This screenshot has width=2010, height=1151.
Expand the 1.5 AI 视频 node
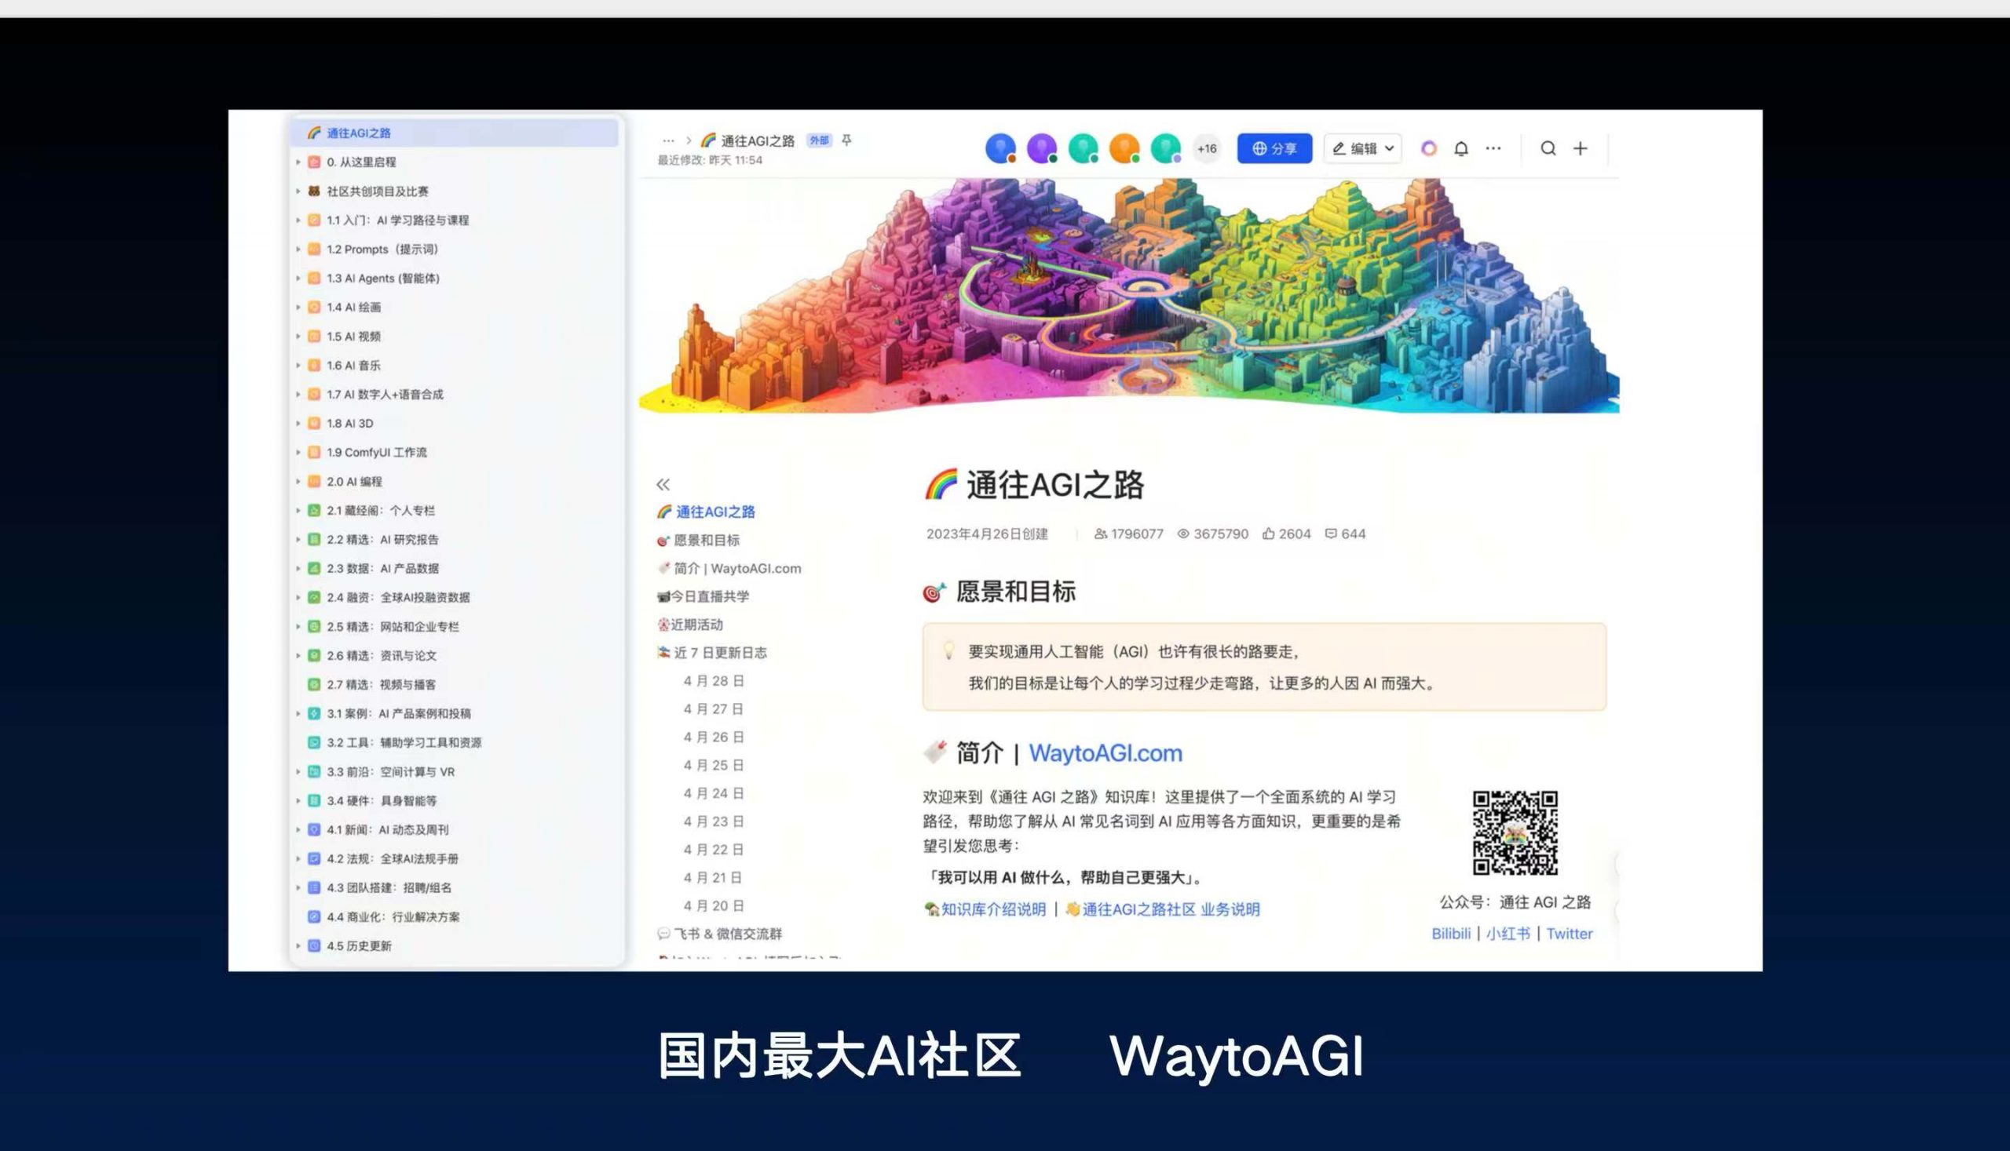click(298, 337)
